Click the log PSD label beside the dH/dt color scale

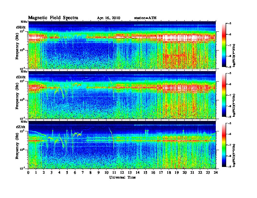234,56
